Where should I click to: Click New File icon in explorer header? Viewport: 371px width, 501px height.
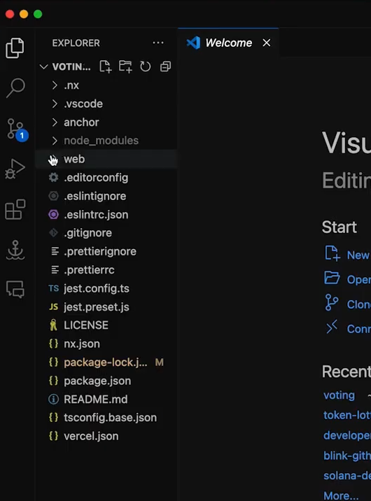pyautogui.click(x=106, y=66)
